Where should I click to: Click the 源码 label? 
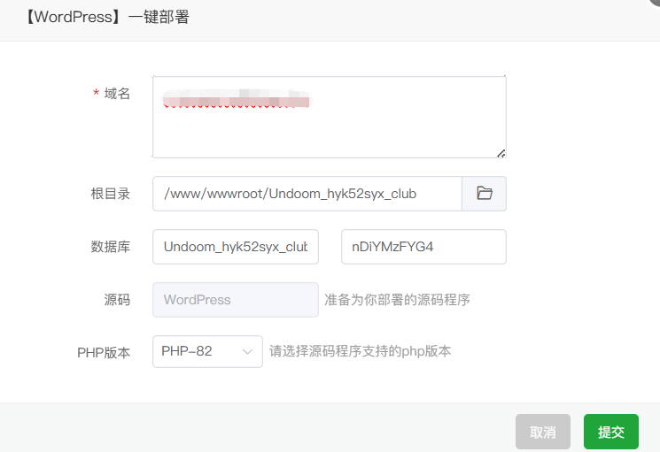tap(117, 300)
